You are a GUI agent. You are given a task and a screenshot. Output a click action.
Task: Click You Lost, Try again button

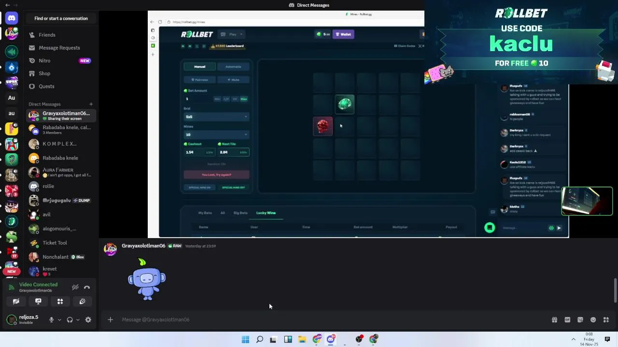[x=216, y=175]
